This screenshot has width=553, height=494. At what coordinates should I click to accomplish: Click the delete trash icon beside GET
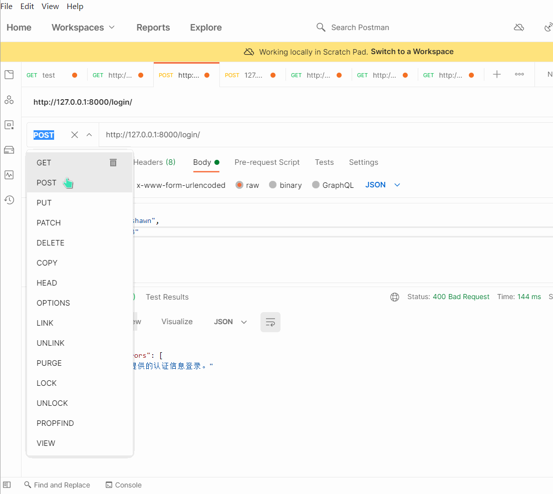[113, 162]
